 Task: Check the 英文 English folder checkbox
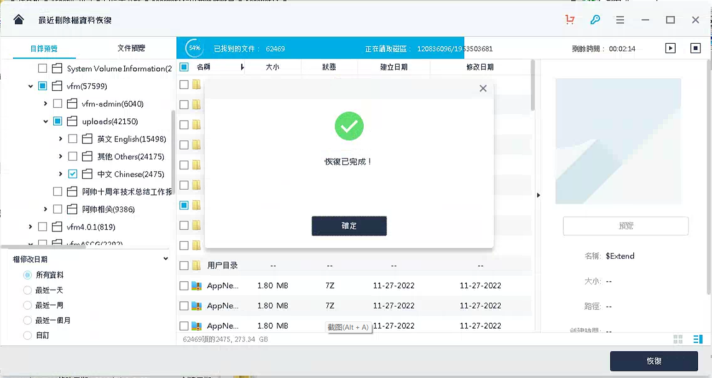(73, 139)
